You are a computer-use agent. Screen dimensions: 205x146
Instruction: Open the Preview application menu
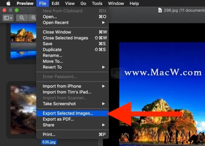25,3
